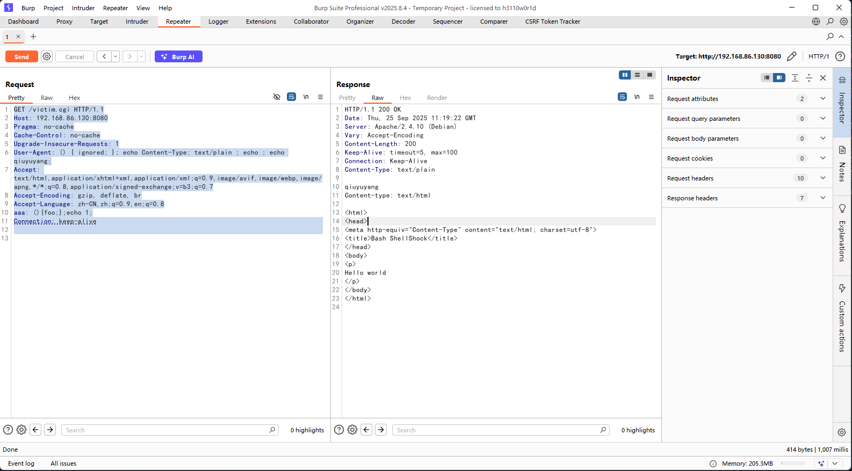Toggle show \n non-printable chars in Request
The height and width of the screenshot is (471, 852).
click(306, 97)
